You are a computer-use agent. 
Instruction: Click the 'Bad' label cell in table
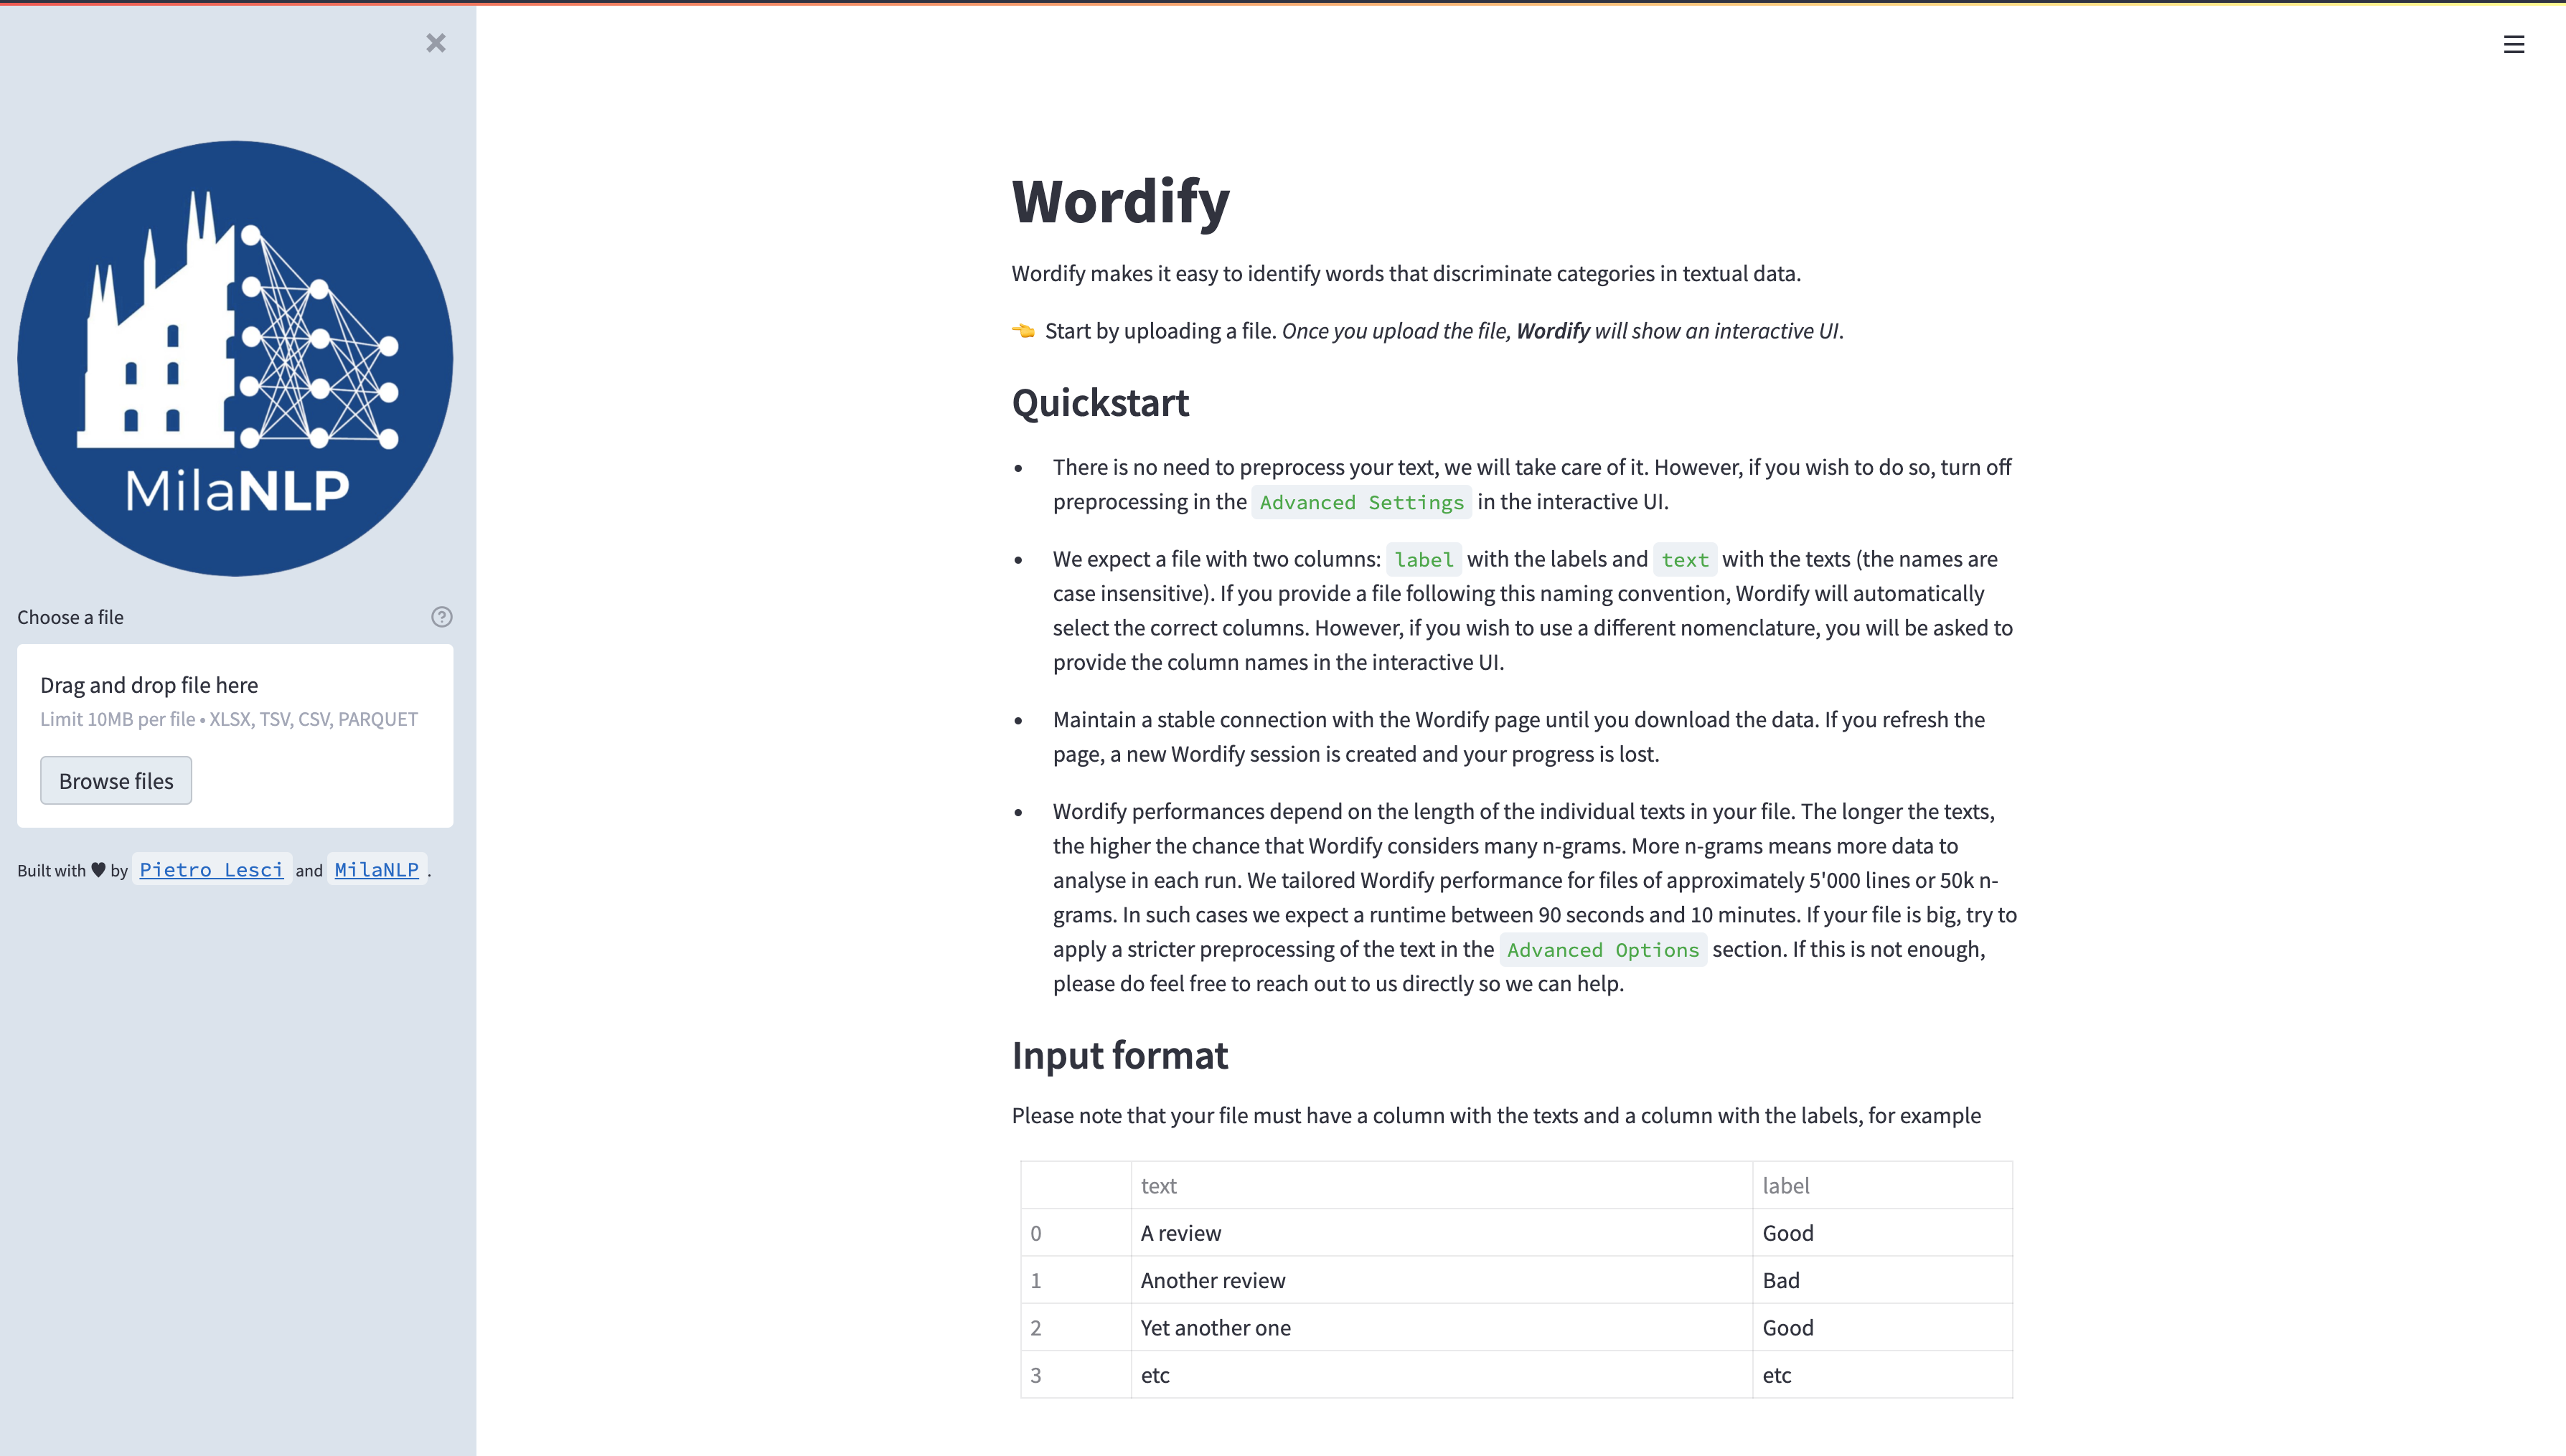[1781, 1281]
